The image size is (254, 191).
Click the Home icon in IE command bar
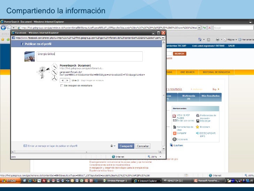coord(200,40)
